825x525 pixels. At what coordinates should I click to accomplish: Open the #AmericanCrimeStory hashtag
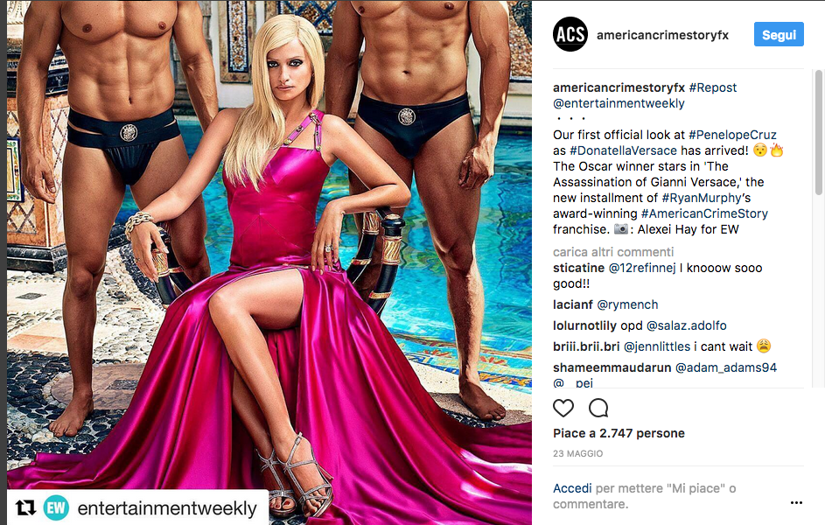tap(704, 213)
